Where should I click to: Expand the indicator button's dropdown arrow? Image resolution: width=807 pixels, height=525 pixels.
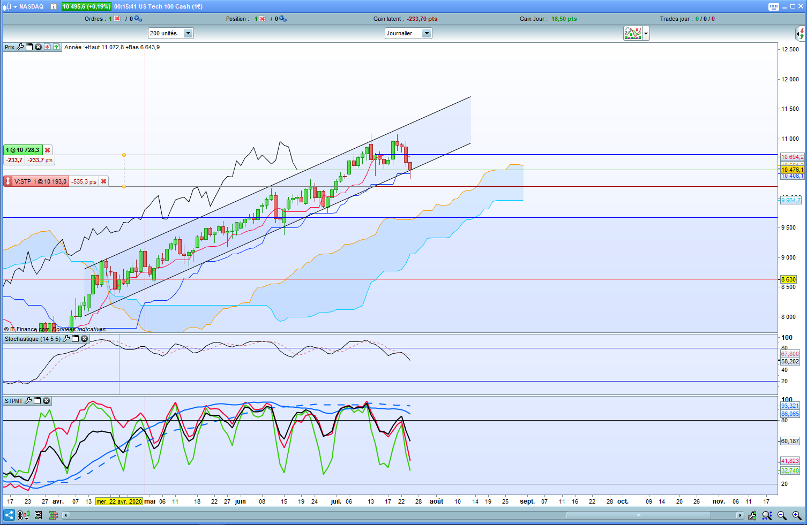coord(646,33)
